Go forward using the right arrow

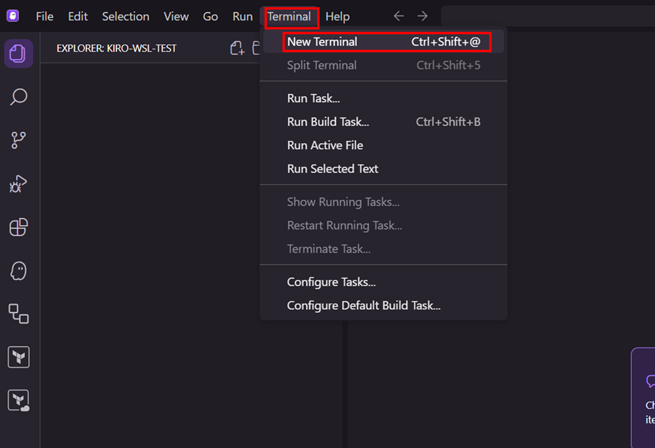tap(423, 16)
